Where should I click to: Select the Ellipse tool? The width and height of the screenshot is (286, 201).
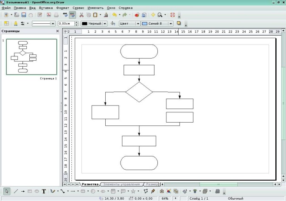[x=36, y=191]
